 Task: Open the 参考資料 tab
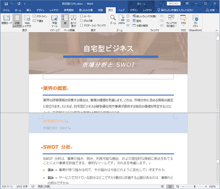pos(69,10)
